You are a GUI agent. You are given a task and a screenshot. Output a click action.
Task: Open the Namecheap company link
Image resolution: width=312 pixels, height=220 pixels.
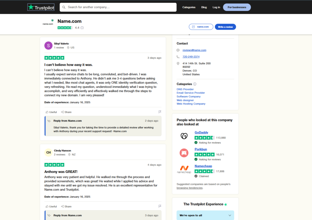[203, 166]
